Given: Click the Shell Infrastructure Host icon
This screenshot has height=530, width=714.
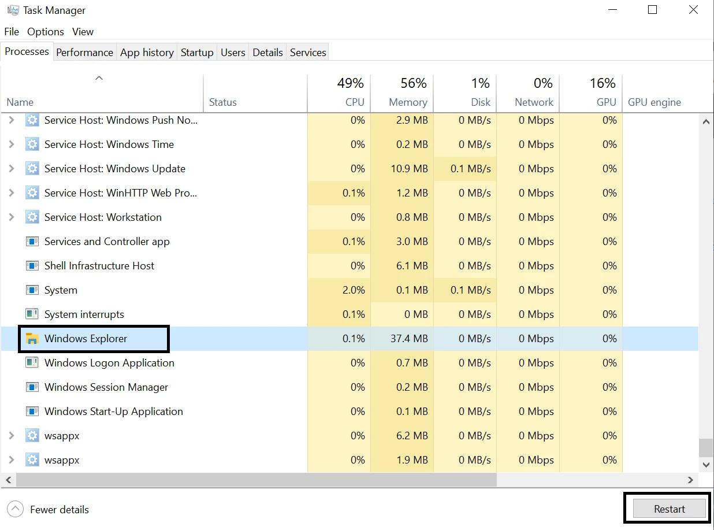Looking at the screenshot, I should [32, 266].
